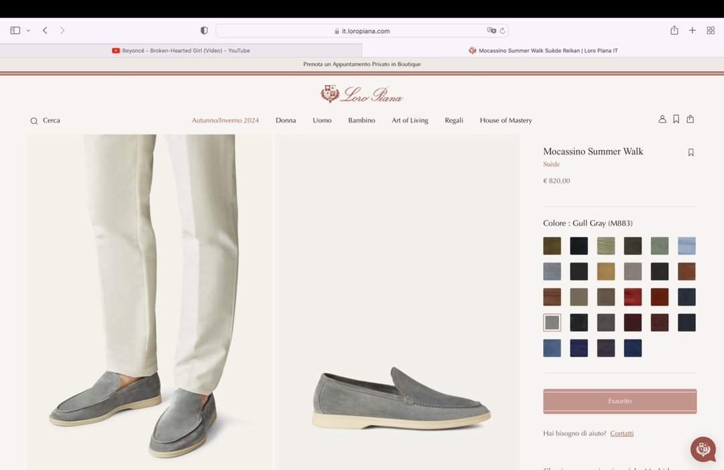Open the Safari share icon
Screen dimensions: 724x470
pos(674,31)
